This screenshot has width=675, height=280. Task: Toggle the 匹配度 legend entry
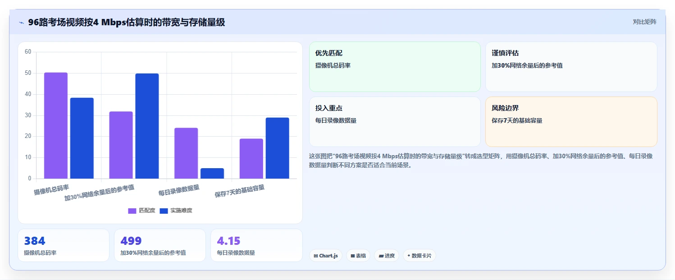pyautogui.click(x=141, y=211)
